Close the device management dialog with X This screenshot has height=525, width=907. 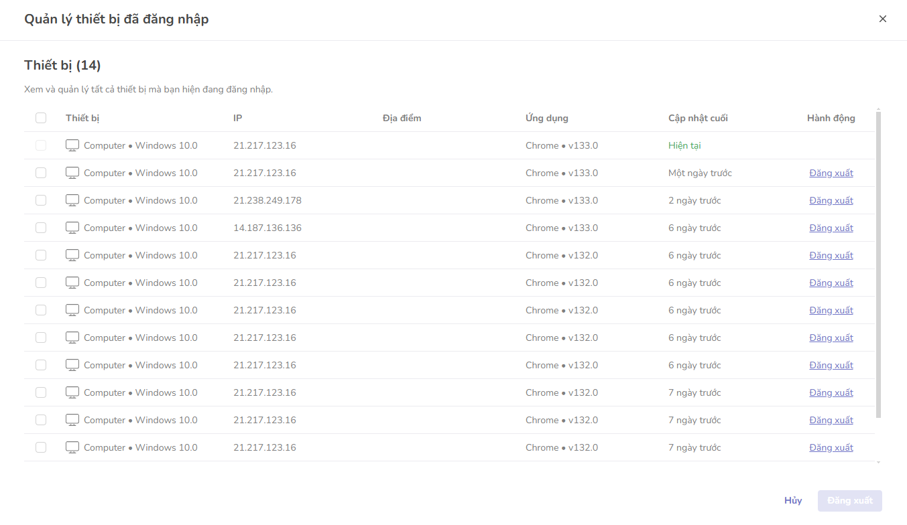(882, 19)
